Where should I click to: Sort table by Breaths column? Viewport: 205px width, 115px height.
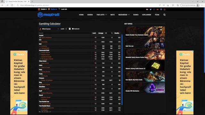point(117,33)
